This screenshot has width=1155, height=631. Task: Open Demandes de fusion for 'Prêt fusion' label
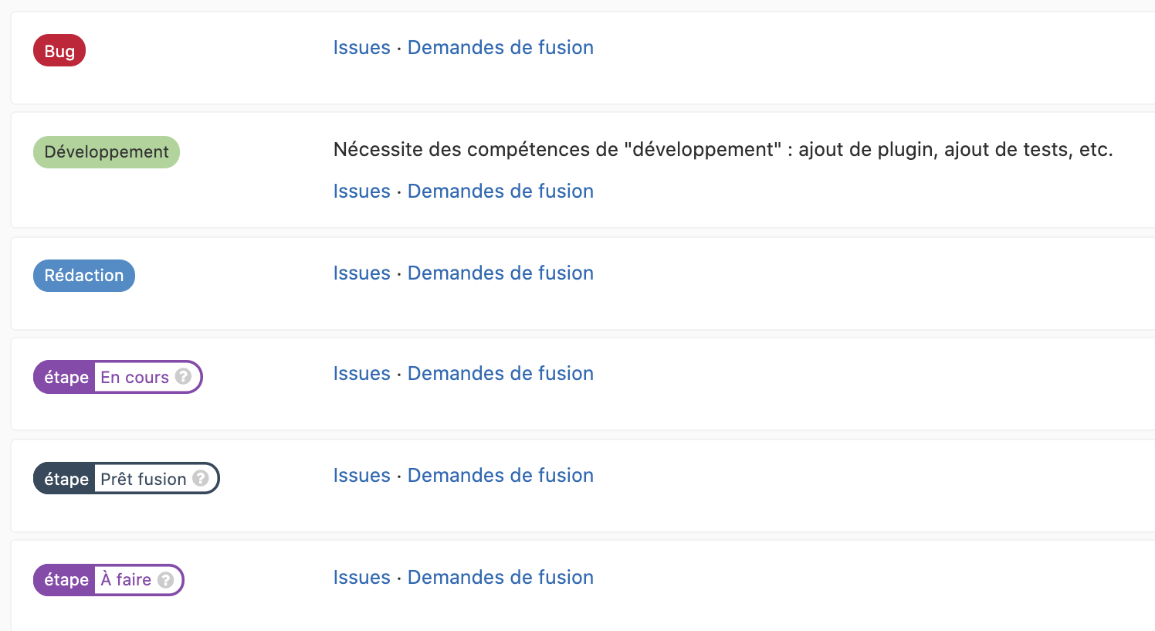coord(500,476)
